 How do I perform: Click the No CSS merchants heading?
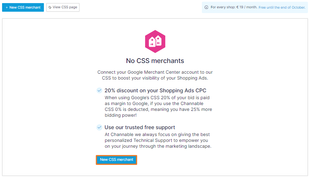pos(155,61)
